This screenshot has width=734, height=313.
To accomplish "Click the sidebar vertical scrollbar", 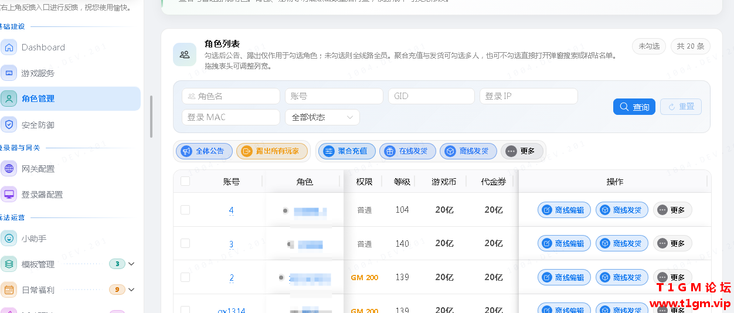I will click(x=151, y=116).
